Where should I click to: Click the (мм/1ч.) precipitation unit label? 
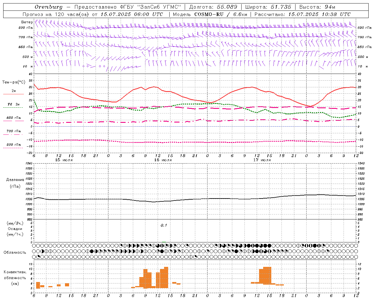point(15,234)
